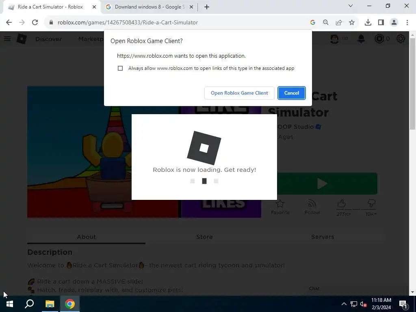Click the scrollbar down arrow
The image size is (416, 312).
pyautogui.click(x=412, y=292)
